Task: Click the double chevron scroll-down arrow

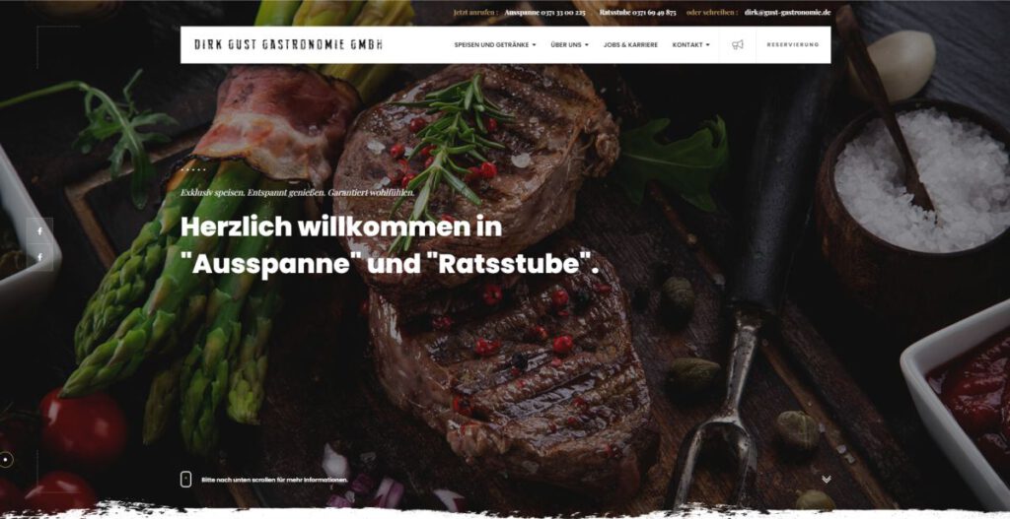Action: pos(827,480)
